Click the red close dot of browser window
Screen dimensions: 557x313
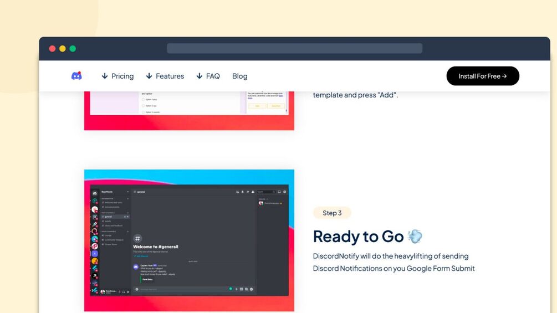pos(52,49)
